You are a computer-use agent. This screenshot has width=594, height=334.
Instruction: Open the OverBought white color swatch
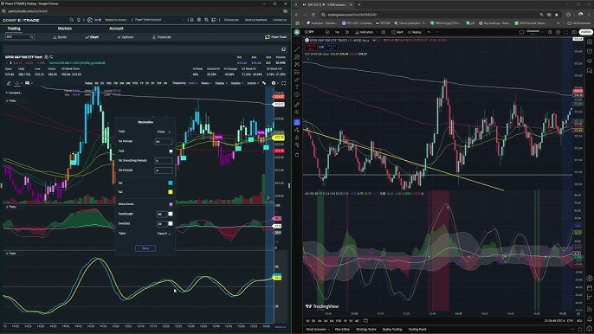[x=171, y=214]
